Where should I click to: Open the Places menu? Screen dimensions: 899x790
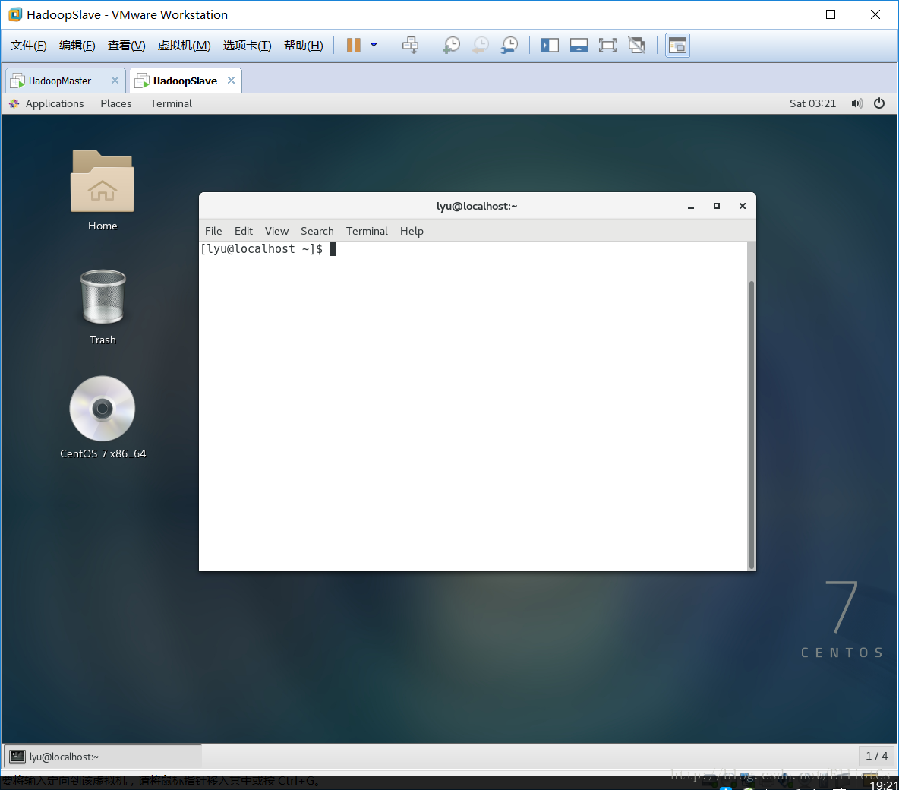tap(116, 103)
